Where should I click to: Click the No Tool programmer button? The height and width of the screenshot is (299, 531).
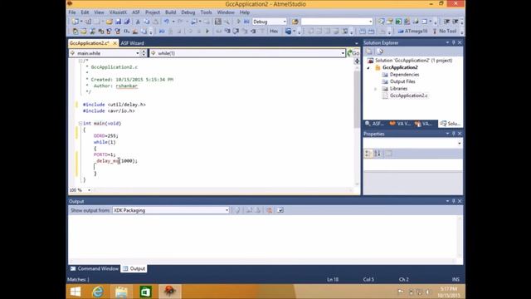pos(445,32)
